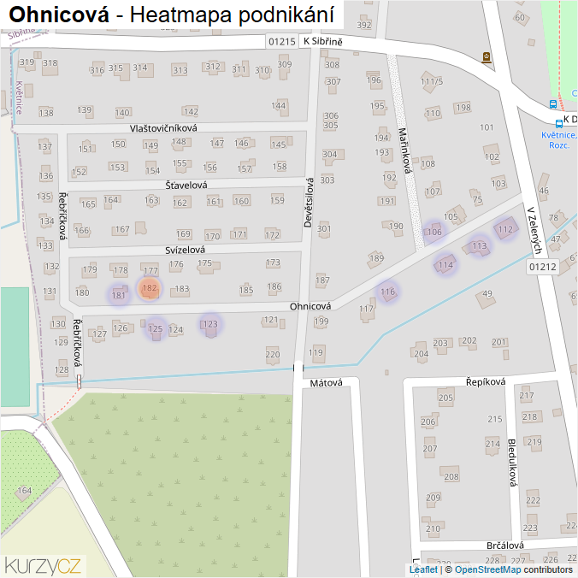Click the V Zelených street label
Image resolution: width=578 pixels, height=578 pixels.
click(x=535, y=230)
